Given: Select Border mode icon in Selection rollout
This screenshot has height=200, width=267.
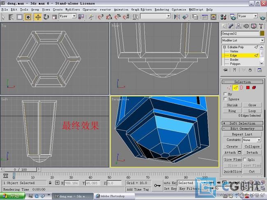Looking at the screenshot, I should pyautogui.click(x=241, y=88).
